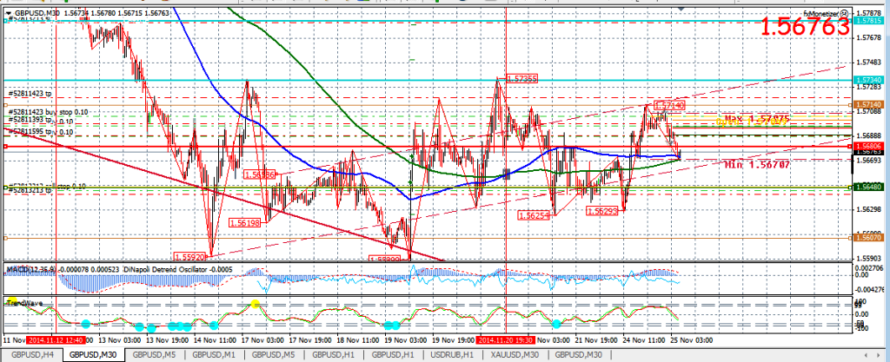Select the cyan 1.57815 price level label
This screenshot has width=890, height=362.
point(868,21)
